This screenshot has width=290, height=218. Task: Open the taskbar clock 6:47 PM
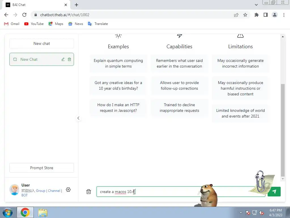pos(276,213)
